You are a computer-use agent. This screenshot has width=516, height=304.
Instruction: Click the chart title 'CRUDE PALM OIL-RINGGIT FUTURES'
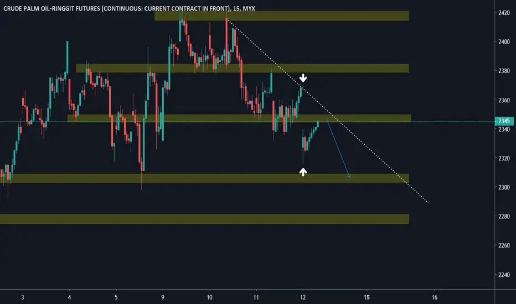51,8
